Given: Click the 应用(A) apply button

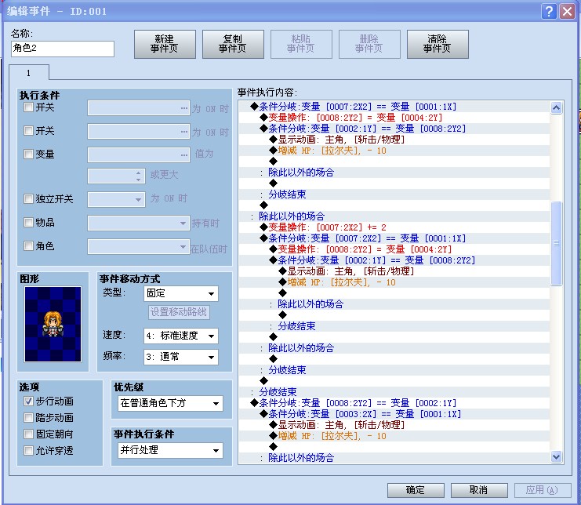Looking at the screenshot, I should point(543,490).
